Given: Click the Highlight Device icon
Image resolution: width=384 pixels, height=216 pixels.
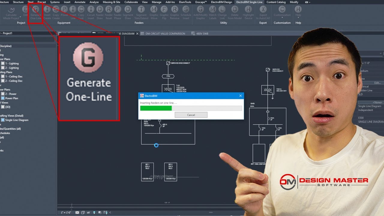Looking at the screenshot, I should [248, 10].
